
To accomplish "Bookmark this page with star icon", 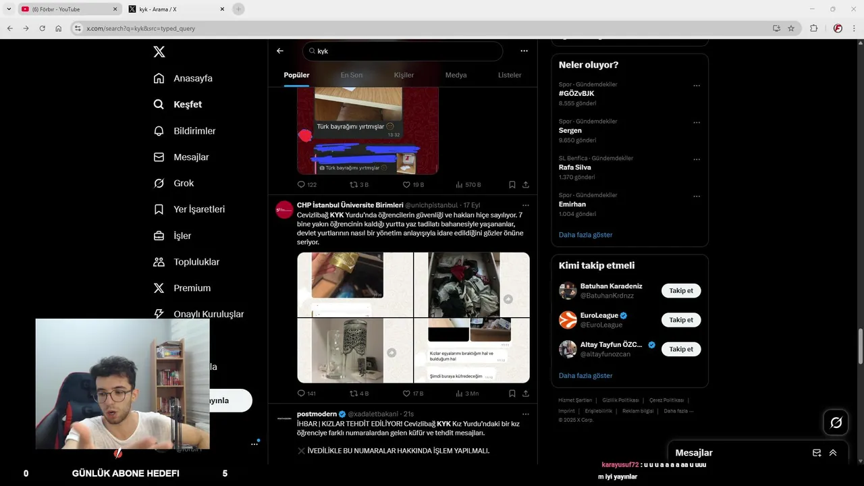I will [x=791, y=28].
